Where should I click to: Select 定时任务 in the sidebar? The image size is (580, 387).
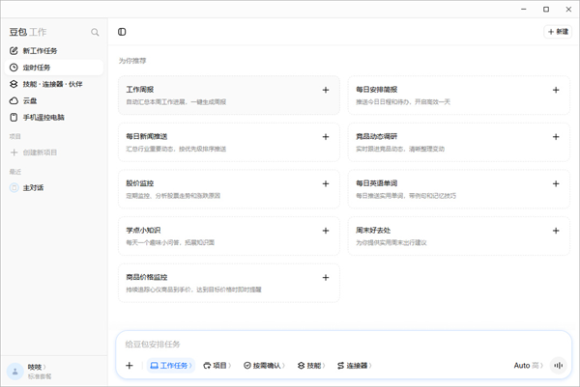coord(53,68)
